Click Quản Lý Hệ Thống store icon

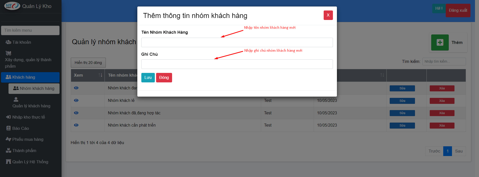pos(8,162)
